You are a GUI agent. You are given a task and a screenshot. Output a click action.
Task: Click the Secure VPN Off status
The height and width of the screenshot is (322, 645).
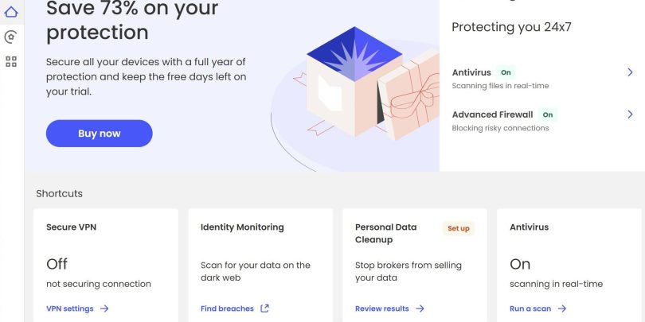pos(57,264)
